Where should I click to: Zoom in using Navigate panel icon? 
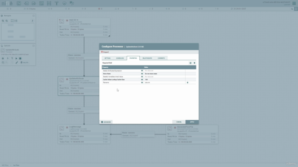pyautogui.click(x=3, y=20)
